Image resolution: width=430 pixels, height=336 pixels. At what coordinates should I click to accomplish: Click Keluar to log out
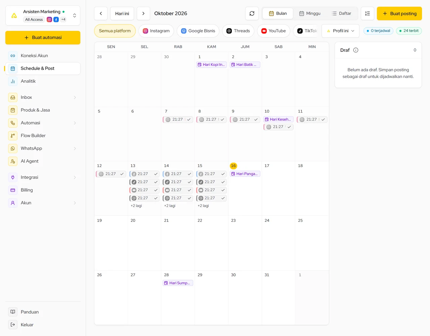click(x=43, y=325)
